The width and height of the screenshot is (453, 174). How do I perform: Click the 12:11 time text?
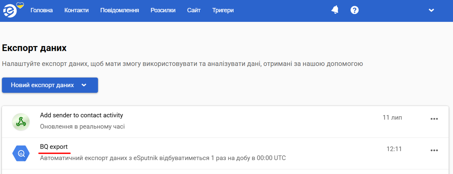394,149
